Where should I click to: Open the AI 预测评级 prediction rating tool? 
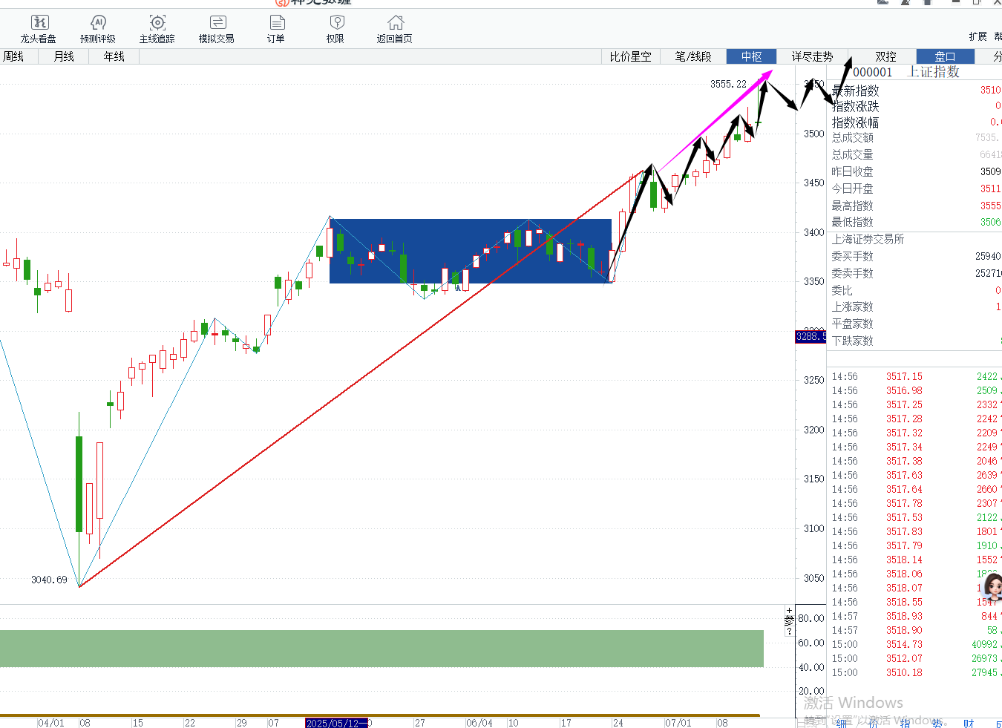click(x=98, y=29)
